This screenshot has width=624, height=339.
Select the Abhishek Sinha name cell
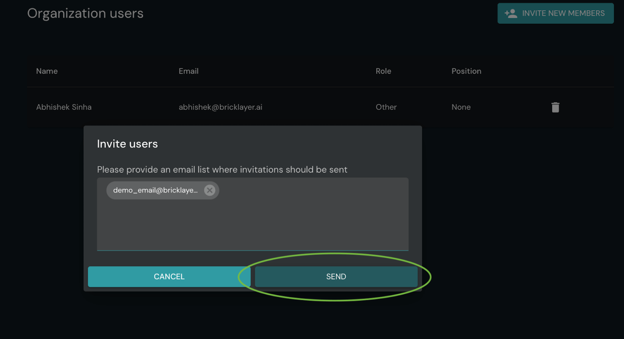point(64,107)
